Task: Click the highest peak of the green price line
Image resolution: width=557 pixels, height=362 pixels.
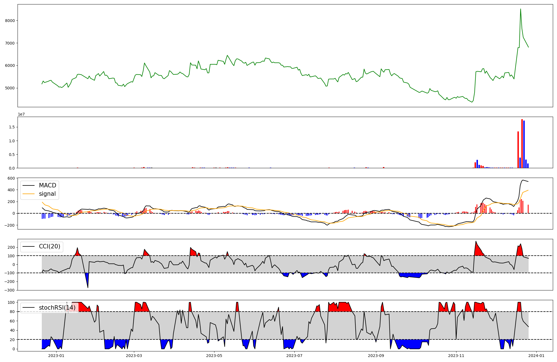Action: coord(521,9)
